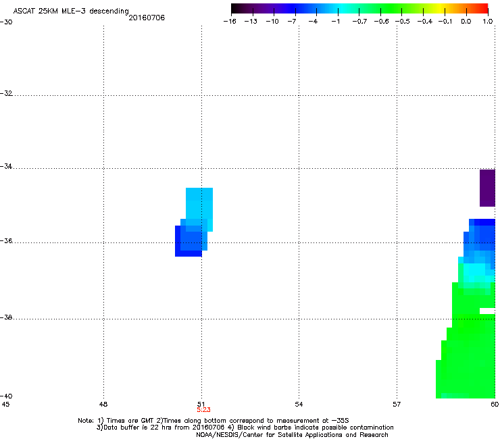Click the latitude label -30
Screen dimensions: 500x439
(x=5, y=22)
